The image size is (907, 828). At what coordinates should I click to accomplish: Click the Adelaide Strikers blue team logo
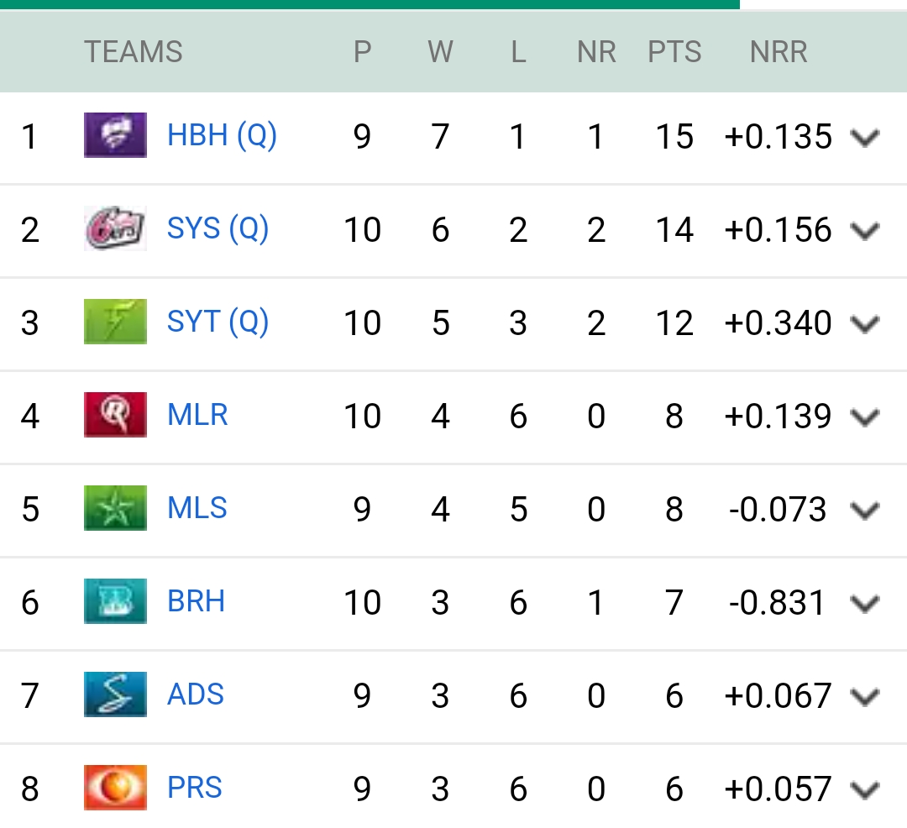click(x=115, y=694)
